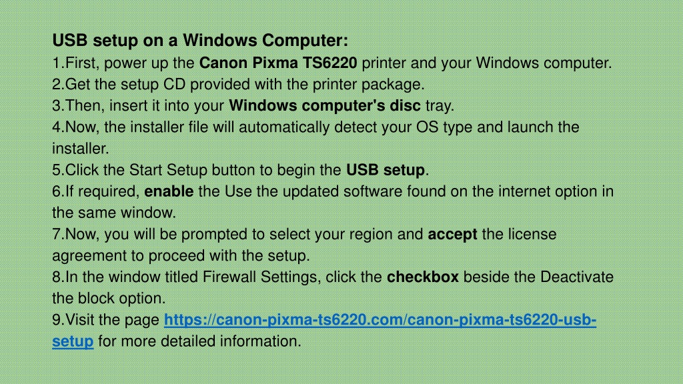Open the canon-pixma-ts6220.com USB setup link
Screen dimensions: 683x384
(x=380, y=320)
